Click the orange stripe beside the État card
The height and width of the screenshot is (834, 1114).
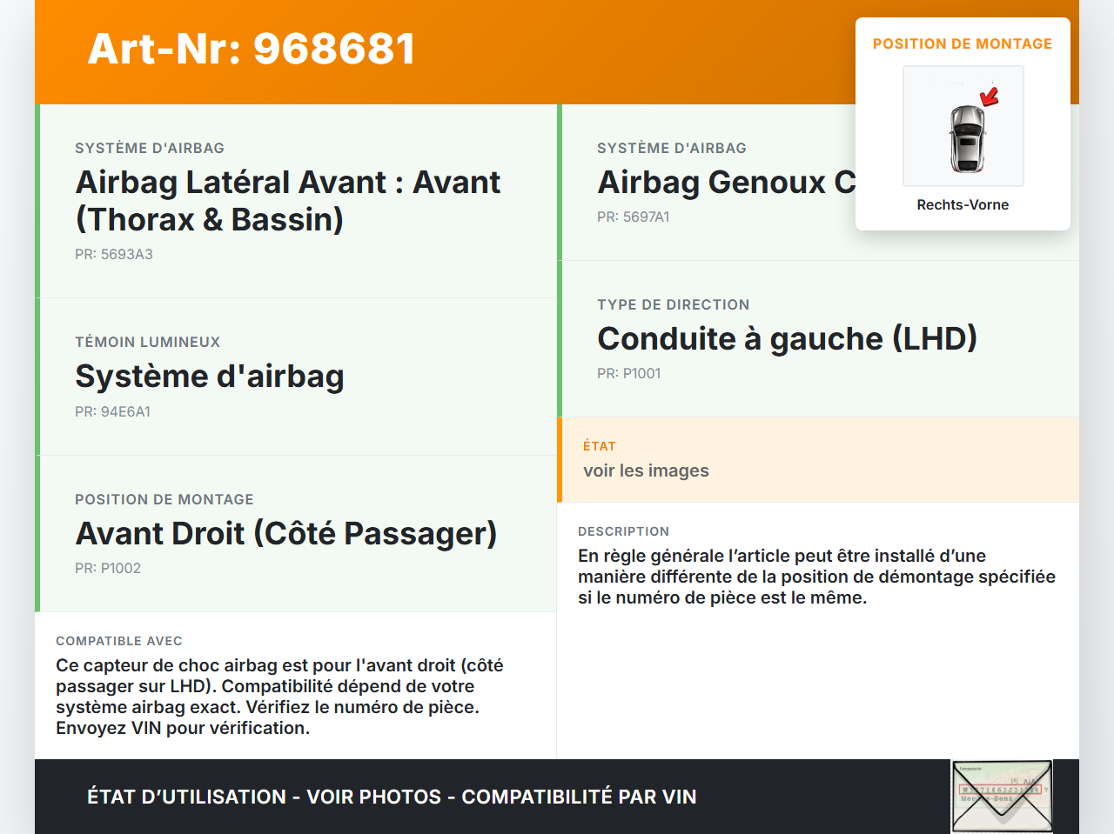click(x=560, y=459)
